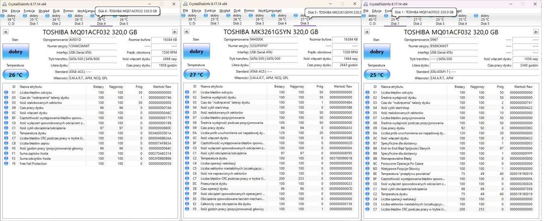Viewport: 544px width, 221px height.
Task: Click status icon of Czas operacji dysku row
Action: pos(187,189)
